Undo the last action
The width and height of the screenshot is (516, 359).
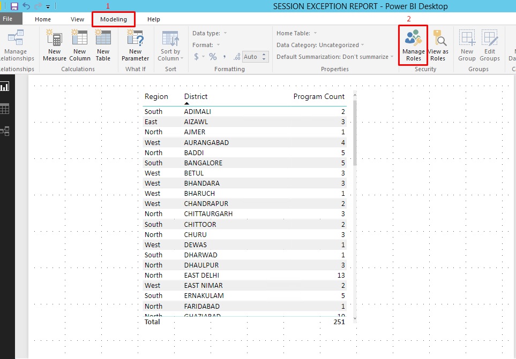[x=27, y=6]
